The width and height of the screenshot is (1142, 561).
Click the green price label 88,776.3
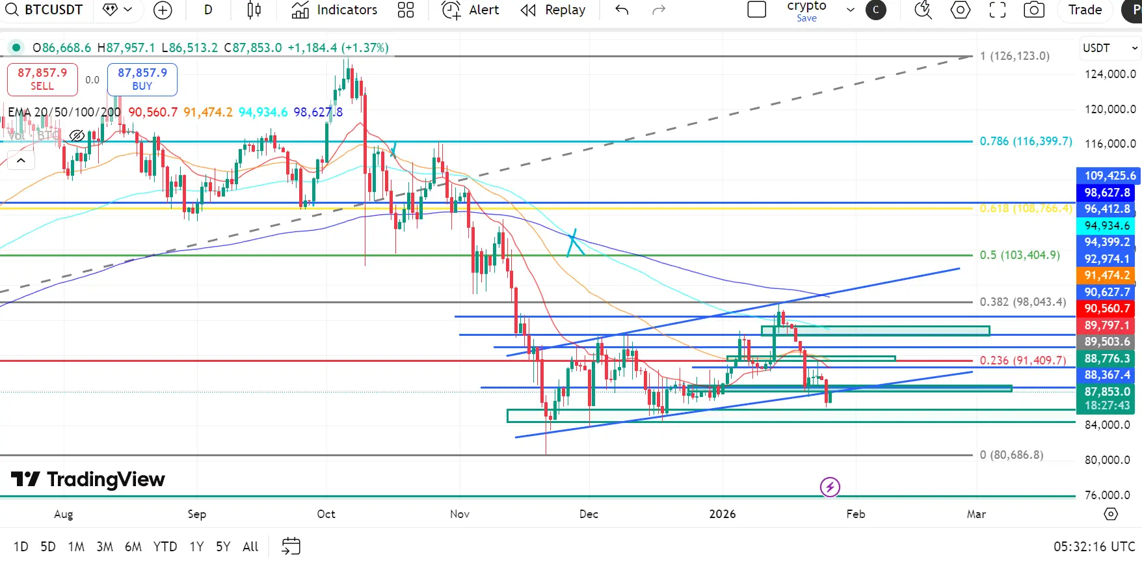click(x=1106, y=359)
